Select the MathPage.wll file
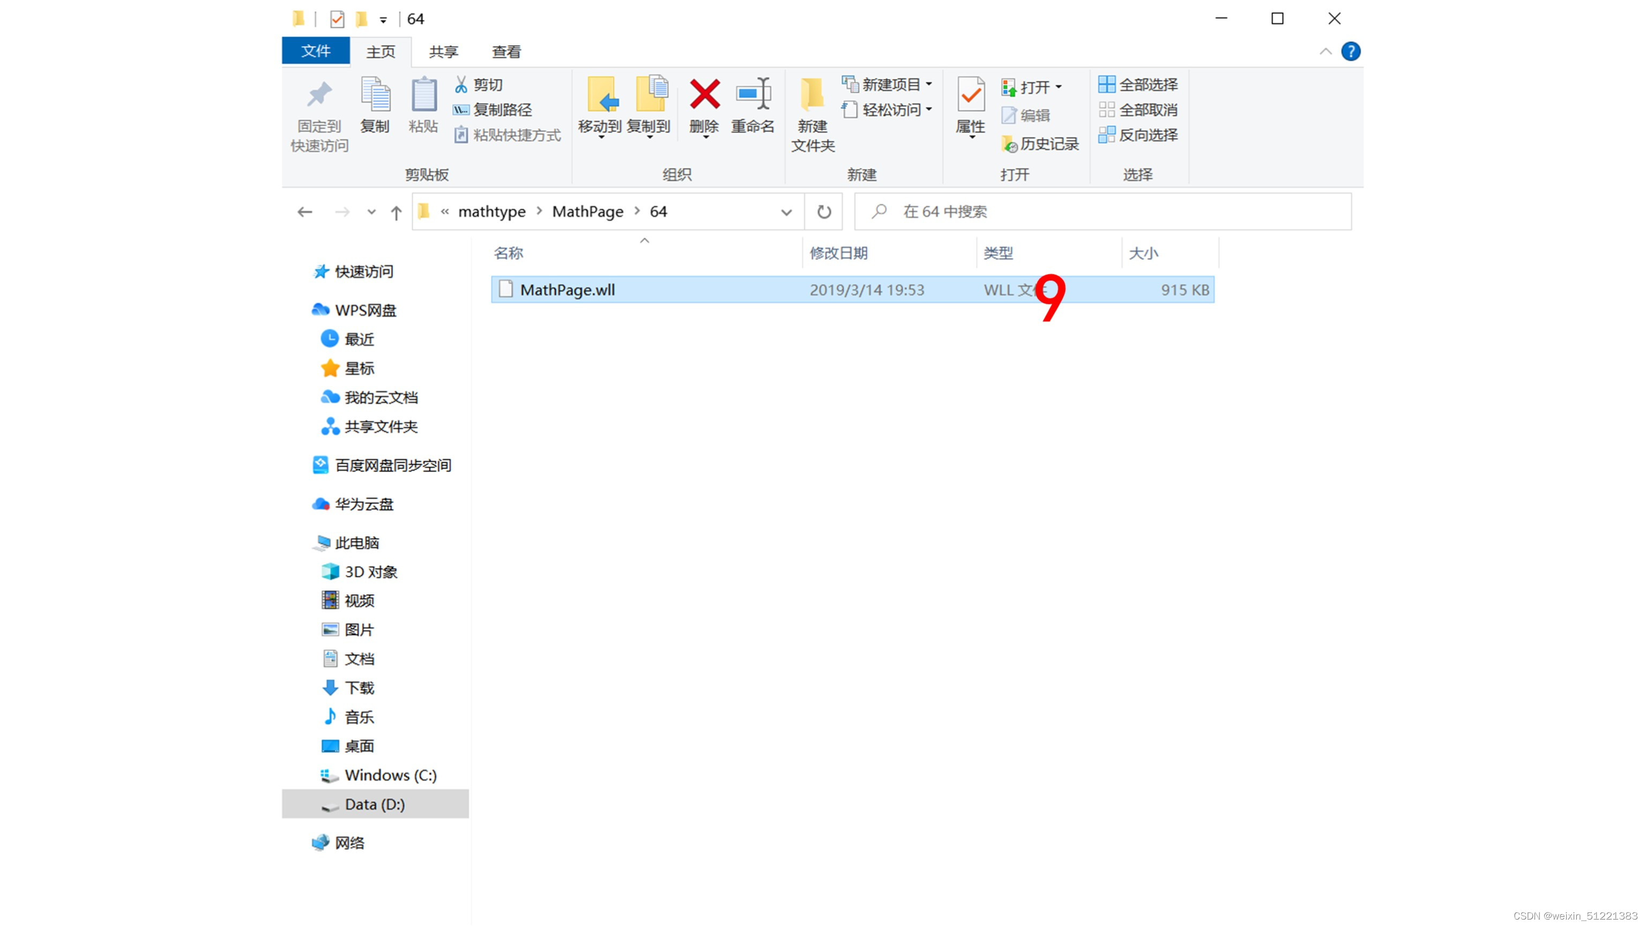This screenshot has width=1646, height=926. 568,290
